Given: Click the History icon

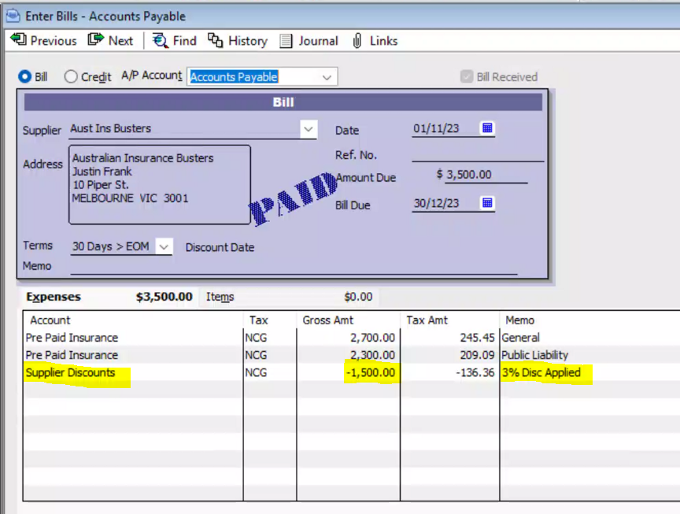Looking at the screenshot, I should tap(215, 40).
